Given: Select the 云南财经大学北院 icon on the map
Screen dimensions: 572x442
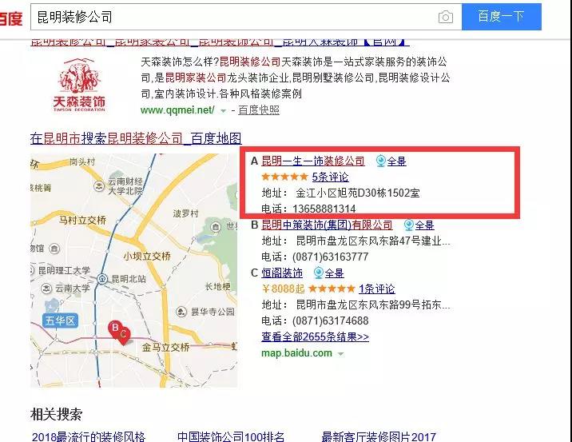Looking at the screenshot, I should (99, 186).
